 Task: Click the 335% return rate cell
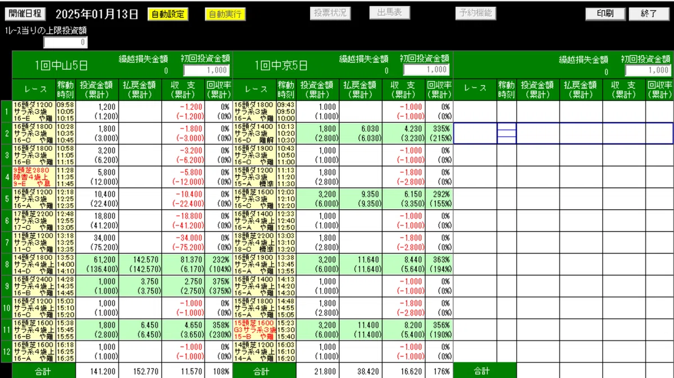[x=439, y=133]
